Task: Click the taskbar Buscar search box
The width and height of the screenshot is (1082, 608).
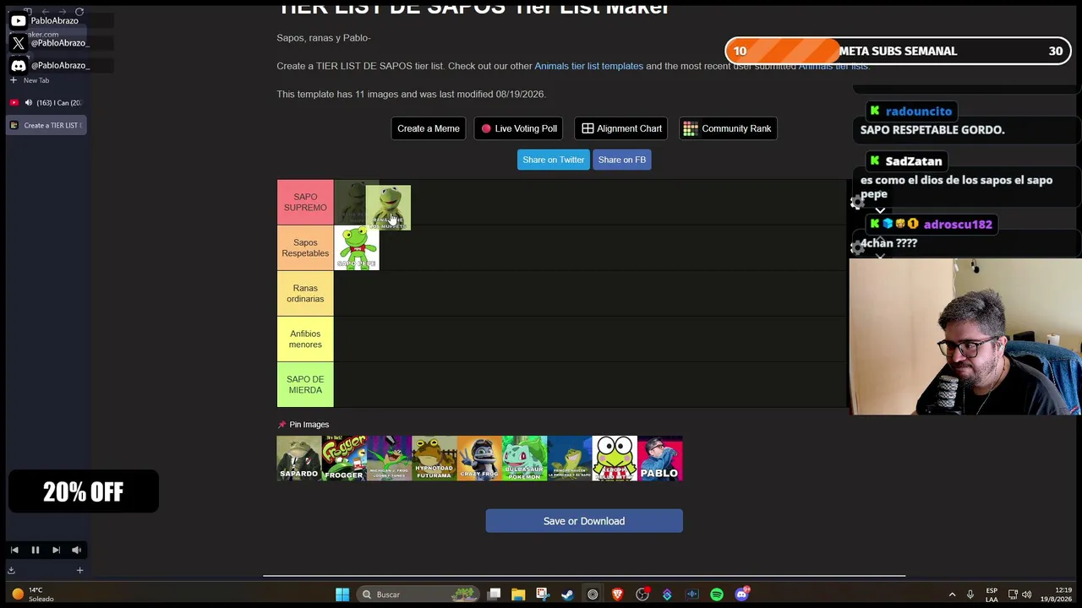Action: click(417, 594)
